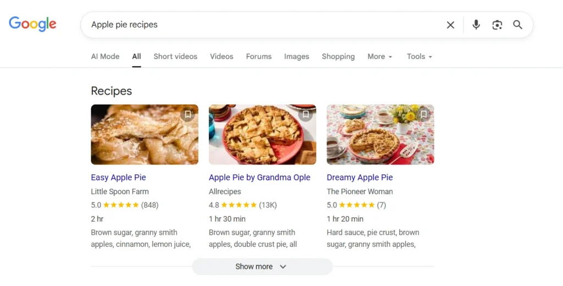Bookmark the Dreamy Apple Pie recipe

point(423,114)
